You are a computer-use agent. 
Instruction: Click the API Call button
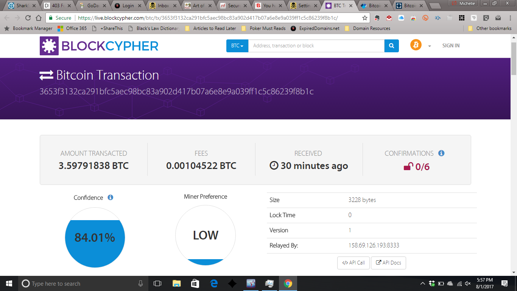353,263
